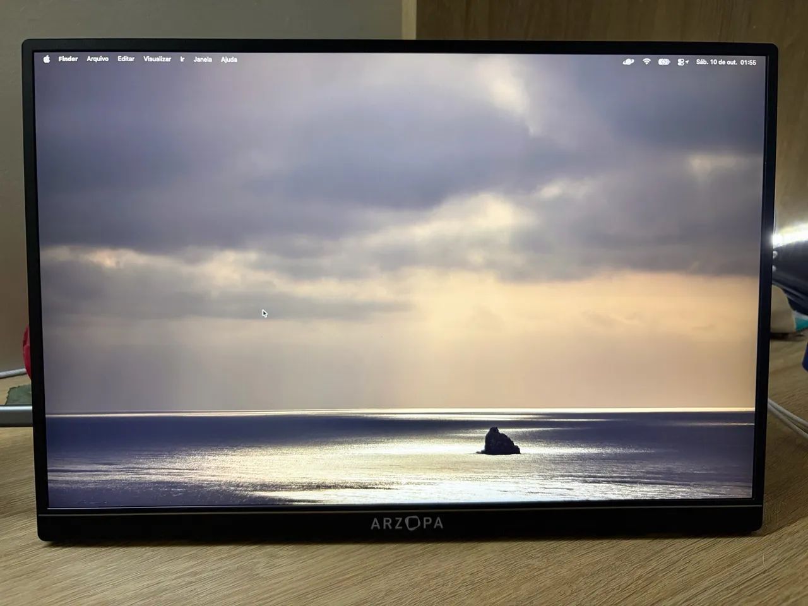
Task: Click the planet icon in the menu bar
Action: (628, 62)
